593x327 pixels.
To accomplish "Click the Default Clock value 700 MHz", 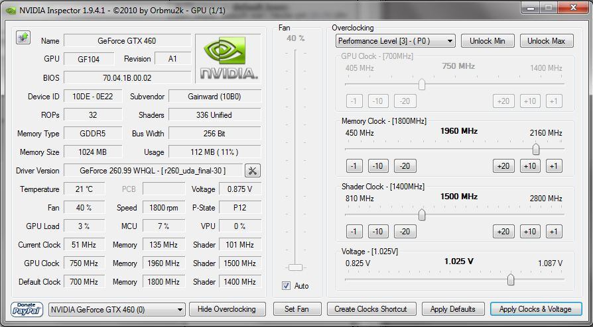I will coord(84,282).
